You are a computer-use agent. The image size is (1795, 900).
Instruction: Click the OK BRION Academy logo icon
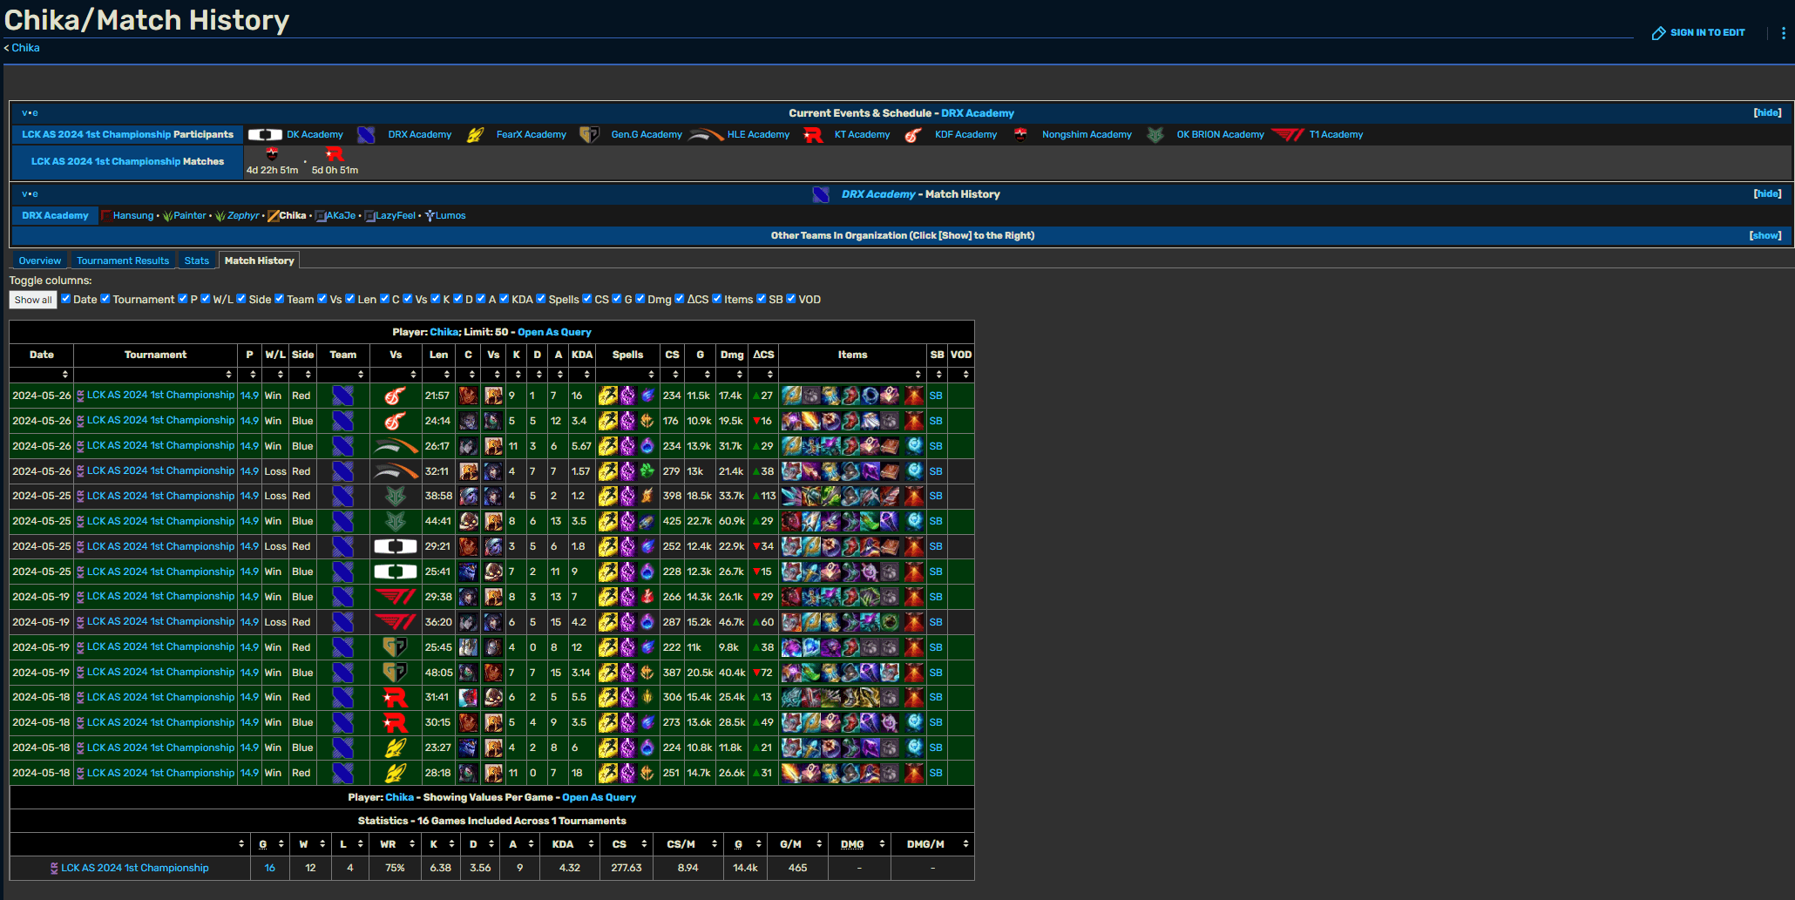[x=1155, y=135]
